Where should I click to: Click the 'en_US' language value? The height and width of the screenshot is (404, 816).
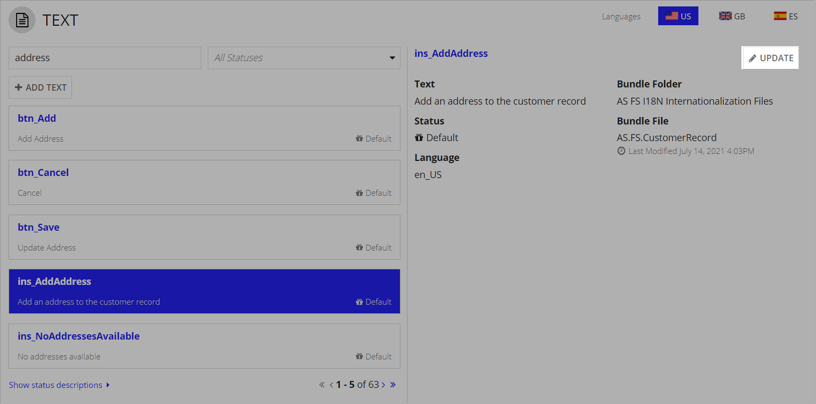pos(428,174)
